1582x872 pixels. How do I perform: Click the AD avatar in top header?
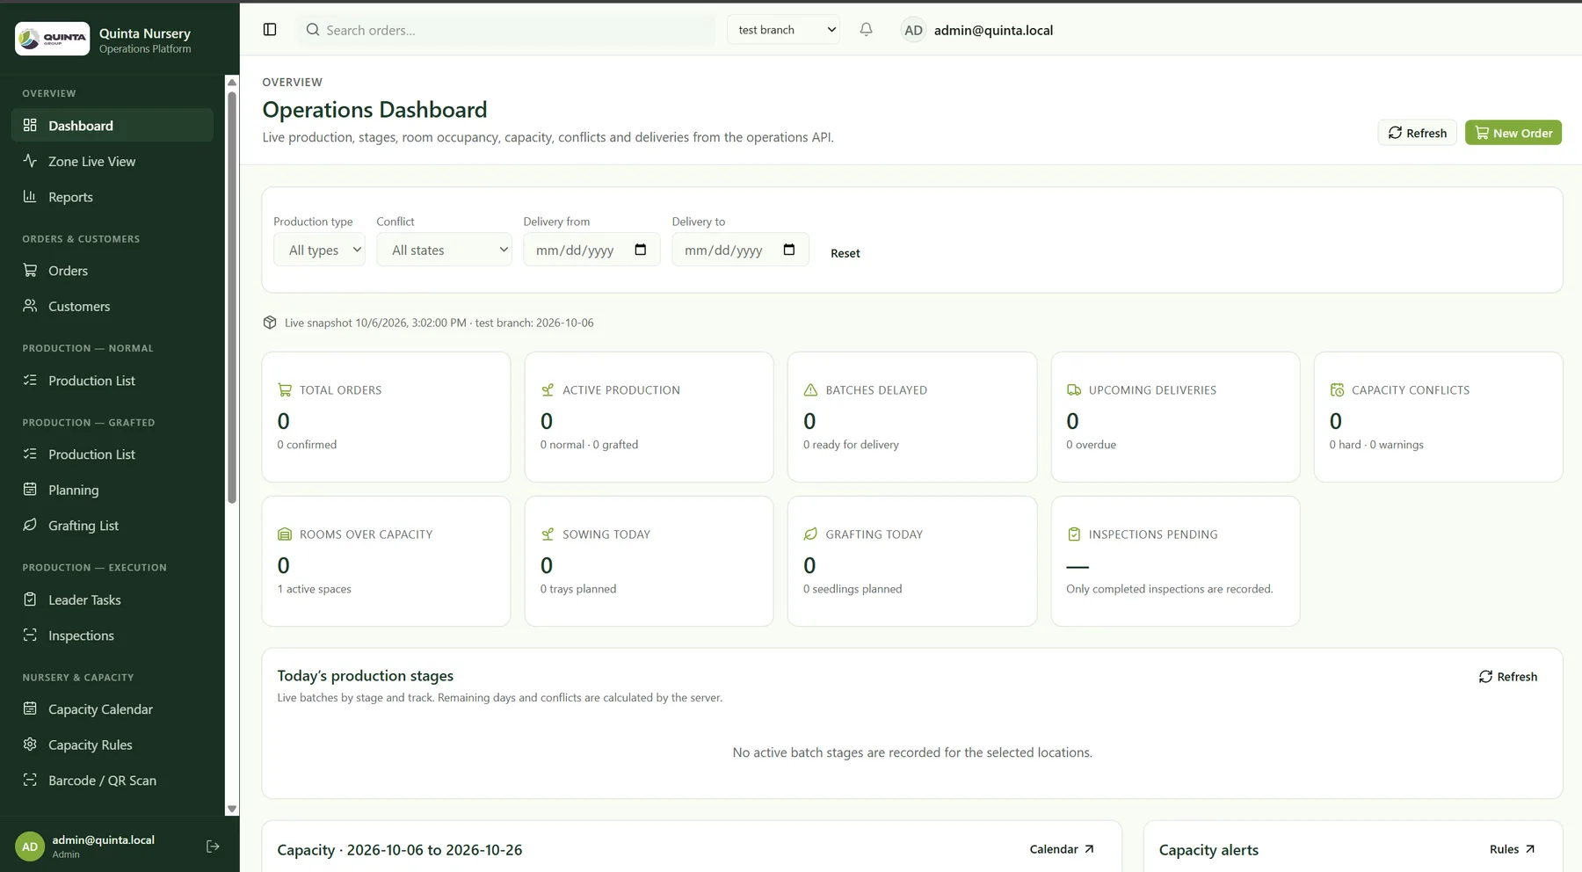(x=913, y=30)
